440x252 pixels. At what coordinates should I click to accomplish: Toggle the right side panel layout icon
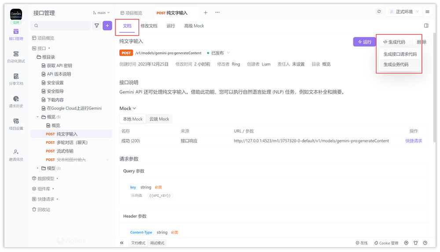[426, 26]
